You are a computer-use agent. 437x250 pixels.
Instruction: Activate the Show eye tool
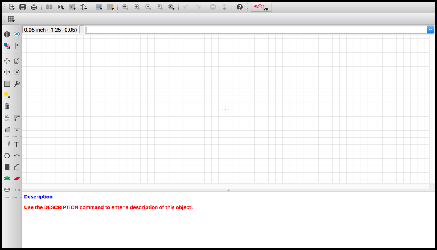pos(17,34)
